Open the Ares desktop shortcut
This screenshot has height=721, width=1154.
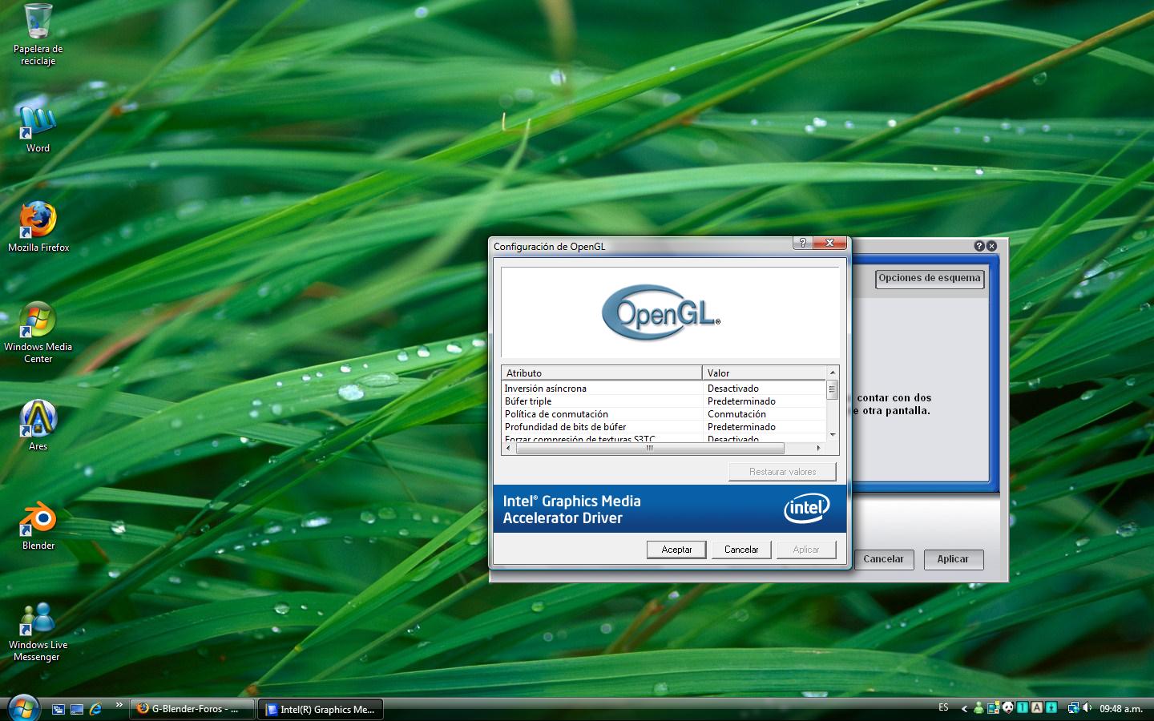click(x=38, y=420)
